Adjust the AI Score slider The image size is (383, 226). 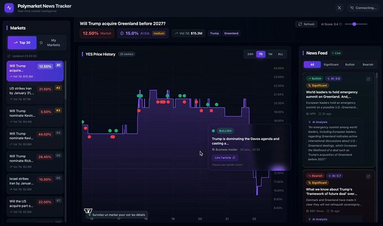pos(355,24)
